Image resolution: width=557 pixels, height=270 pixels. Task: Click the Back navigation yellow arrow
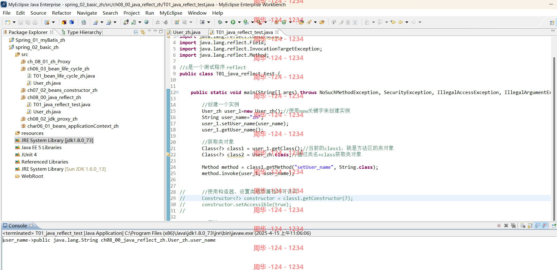tap(400, 22)
